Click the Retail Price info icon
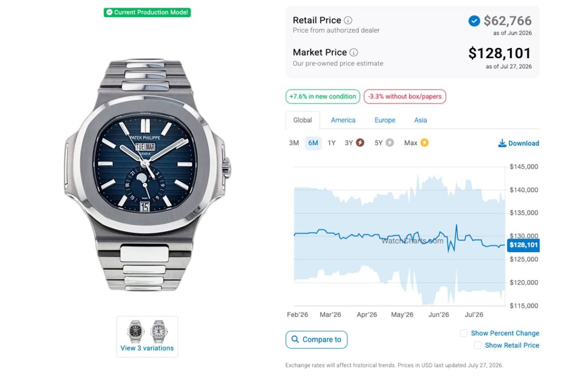Screen dimensions: 569x376 (x=348, y=20)
